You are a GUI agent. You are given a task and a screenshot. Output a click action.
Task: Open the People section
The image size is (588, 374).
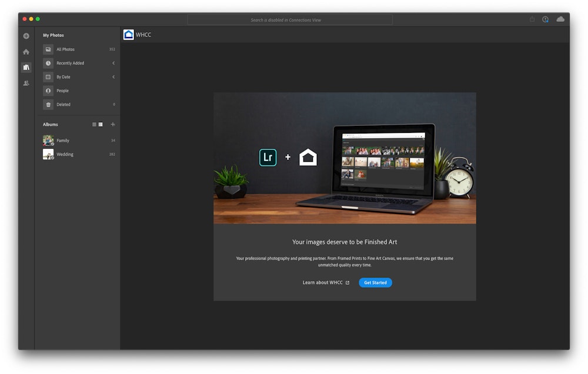62,91
